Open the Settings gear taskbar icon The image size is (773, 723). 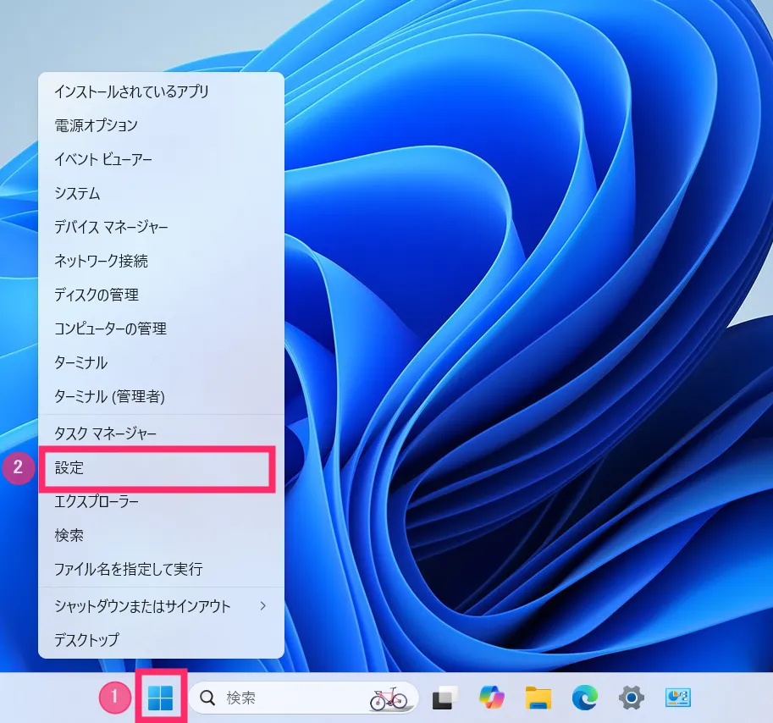pyautogui.click(x=632, y=698)
